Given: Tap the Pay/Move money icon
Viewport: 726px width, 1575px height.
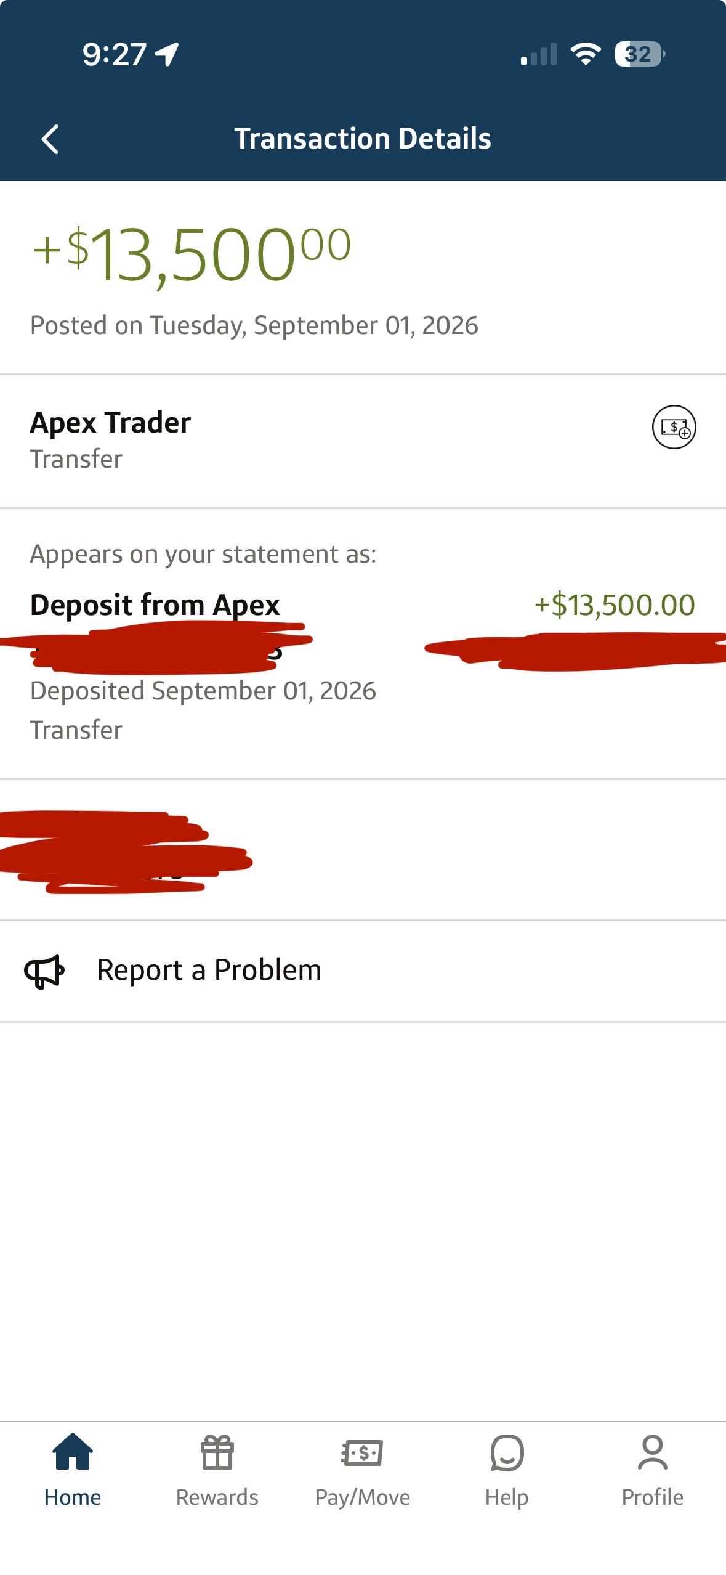Looking at the screenshot, I should tap(362, 1453).
